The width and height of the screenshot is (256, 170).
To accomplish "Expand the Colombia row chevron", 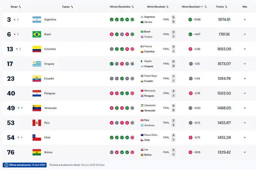I will pos(244,49).
